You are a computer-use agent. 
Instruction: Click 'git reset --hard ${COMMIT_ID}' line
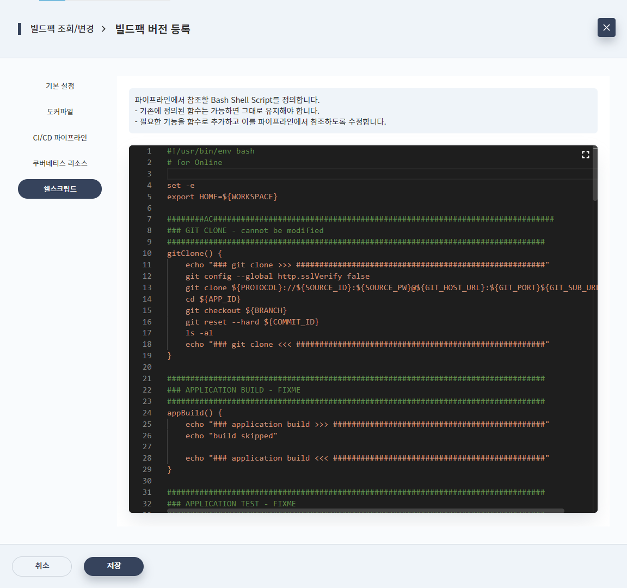[253, 322]
